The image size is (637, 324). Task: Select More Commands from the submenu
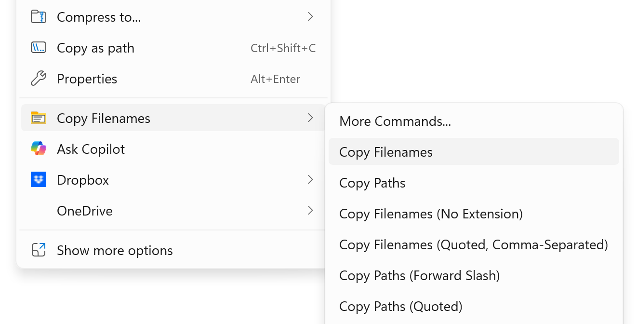pos(395,121)
